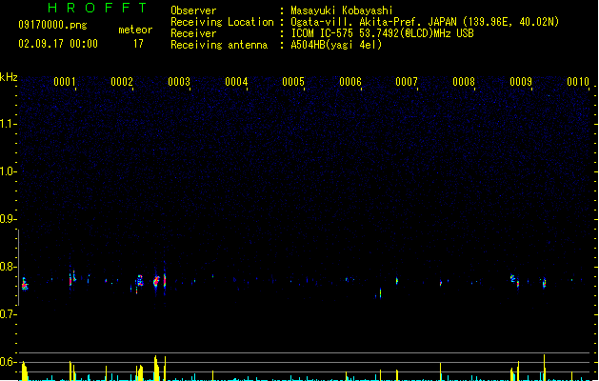Click time marker 0002

click(x=122, y=82)
